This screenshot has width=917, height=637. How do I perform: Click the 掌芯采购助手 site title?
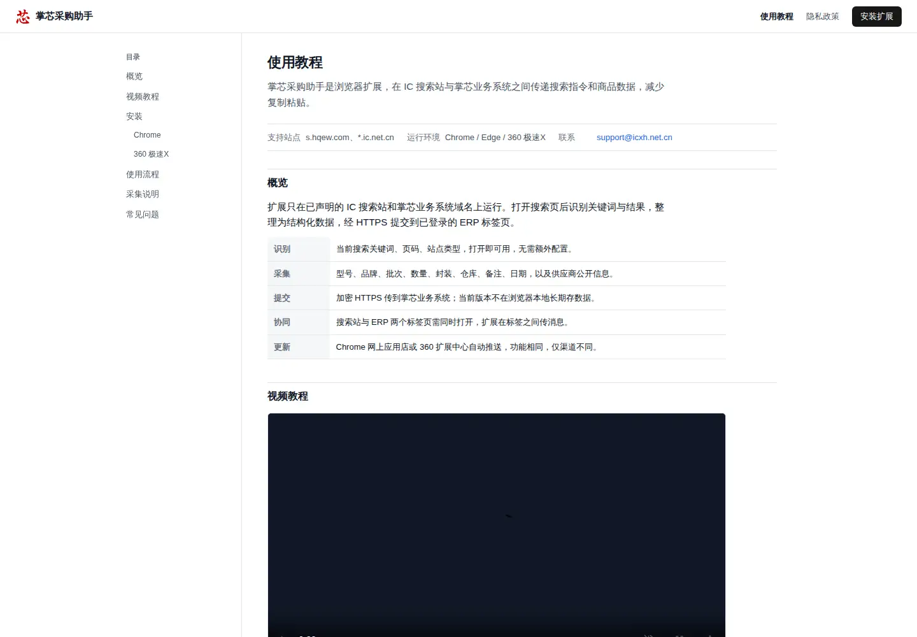(64, 17)
